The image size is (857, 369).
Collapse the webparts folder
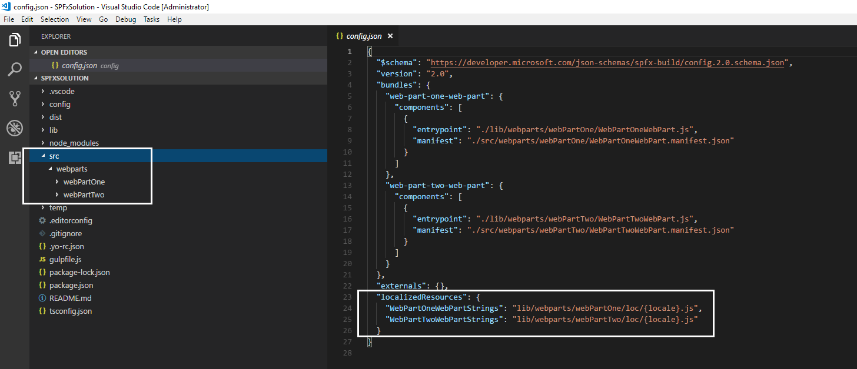point(178,169)
